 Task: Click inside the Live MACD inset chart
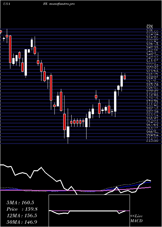(x=89, y=211)
